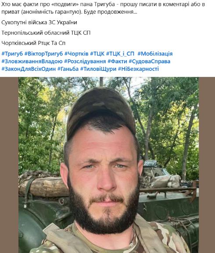Open the #ТЦК hashtag
The height and width of the screenshot is (253, 215).
click(97, 54)
